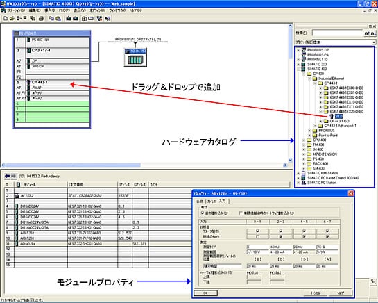Switch to the General tab in properties dialog
The image size is (378, 303).
click(x=200, y=202)
